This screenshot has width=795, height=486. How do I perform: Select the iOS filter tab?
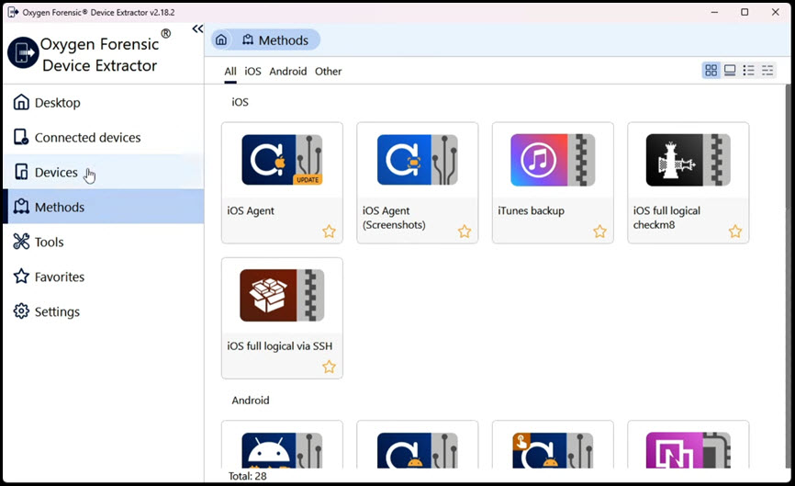(x=252, y=72)
